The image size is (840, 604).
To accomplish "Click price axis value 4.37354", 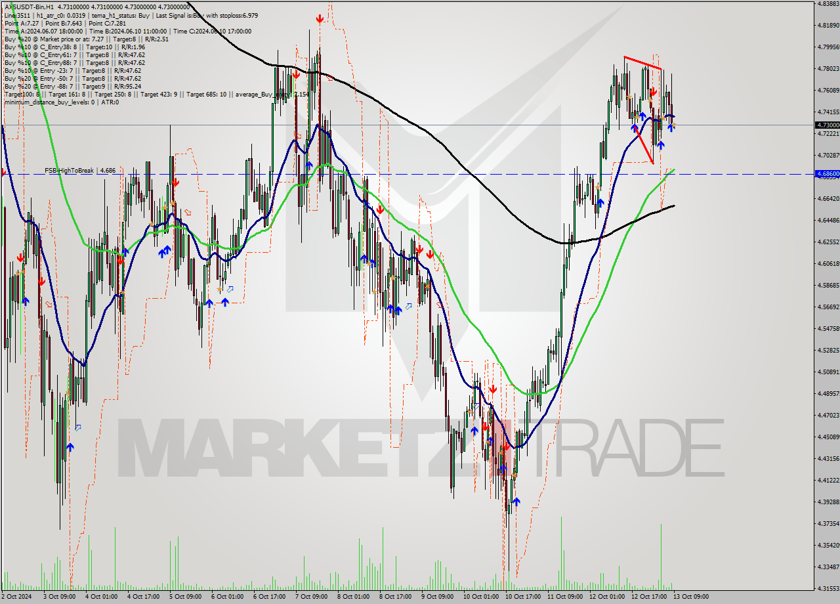I will [828, 523].
